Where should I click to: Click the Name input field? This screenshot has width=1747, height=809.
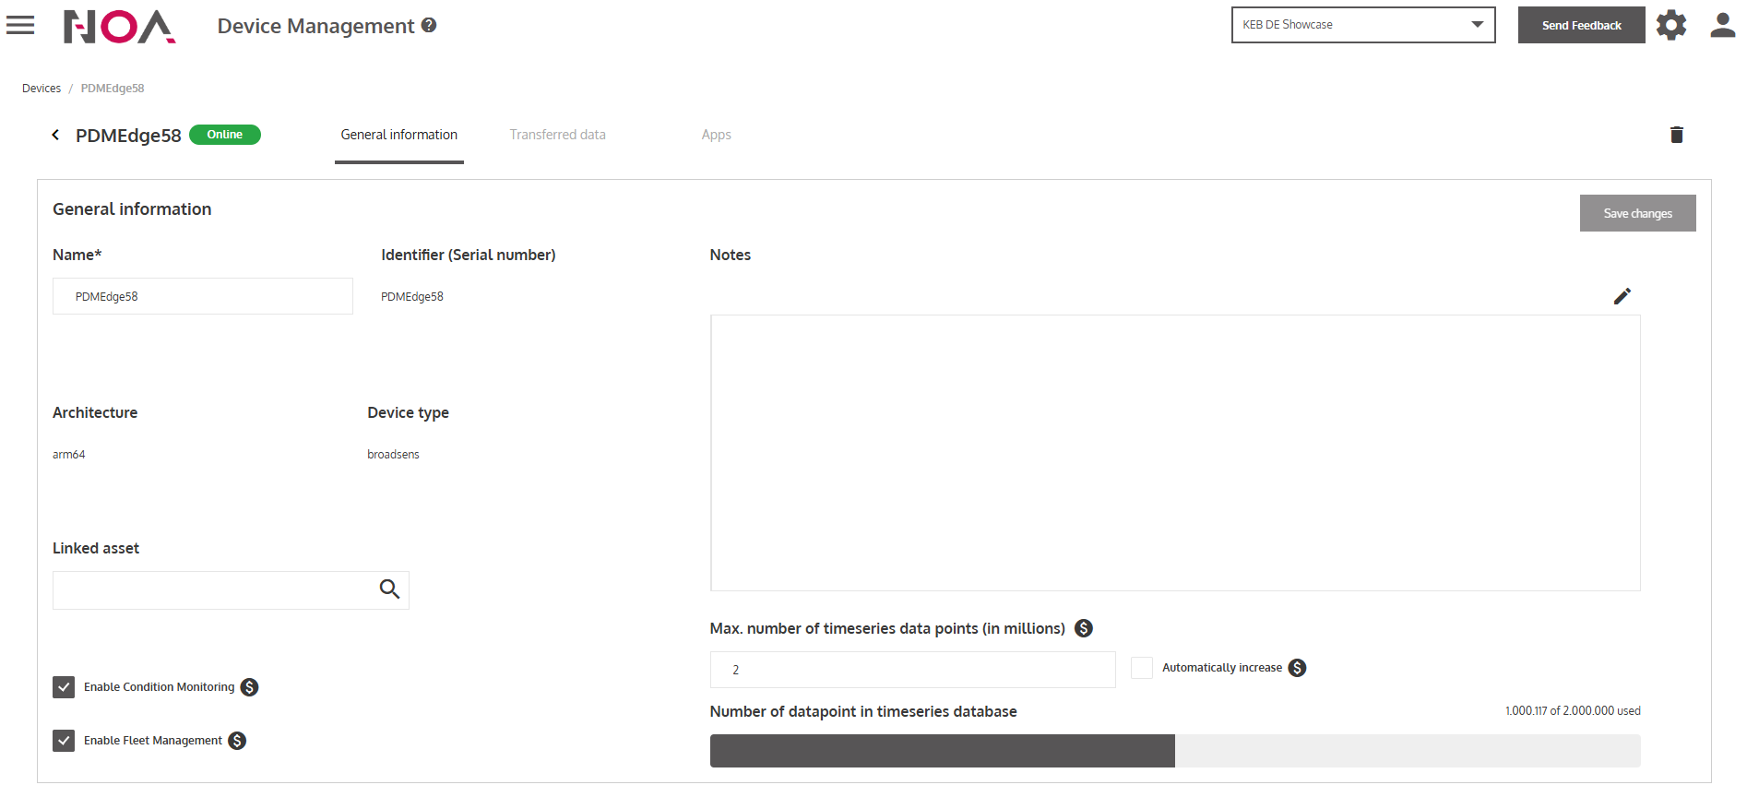[x=203, y=296]
